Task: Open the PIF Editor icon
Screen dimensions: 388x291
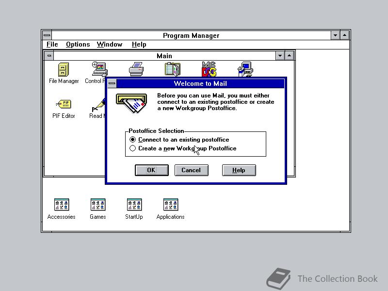Action: tap(64, 104)
